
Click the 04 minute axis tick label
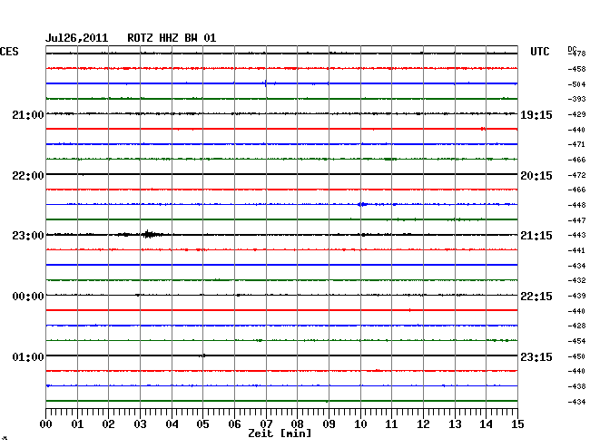coord(172,424)
